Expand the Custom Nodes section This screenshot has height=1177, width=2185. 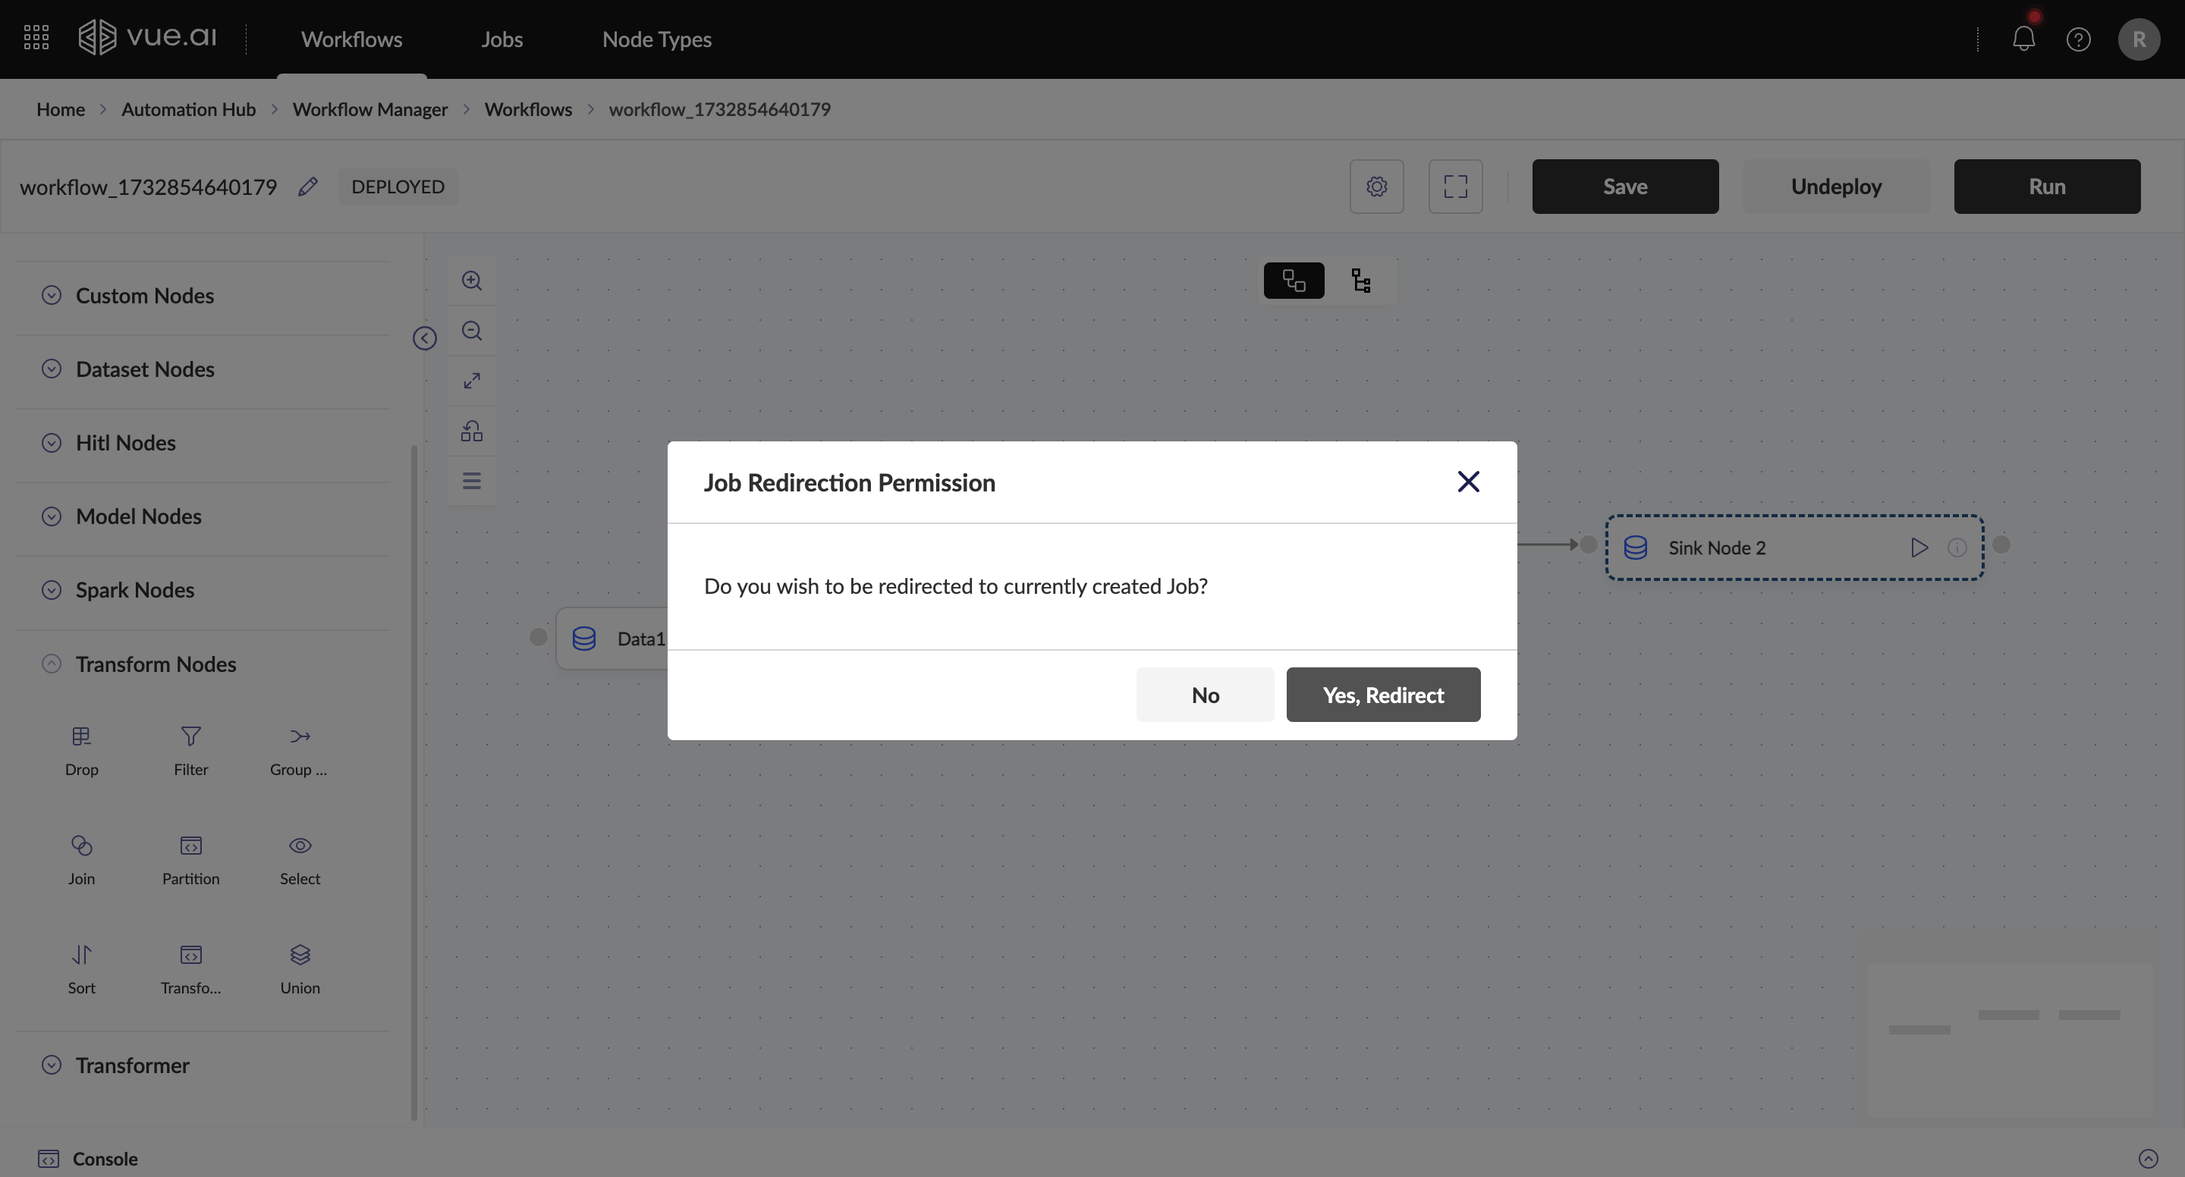(52, 295)
